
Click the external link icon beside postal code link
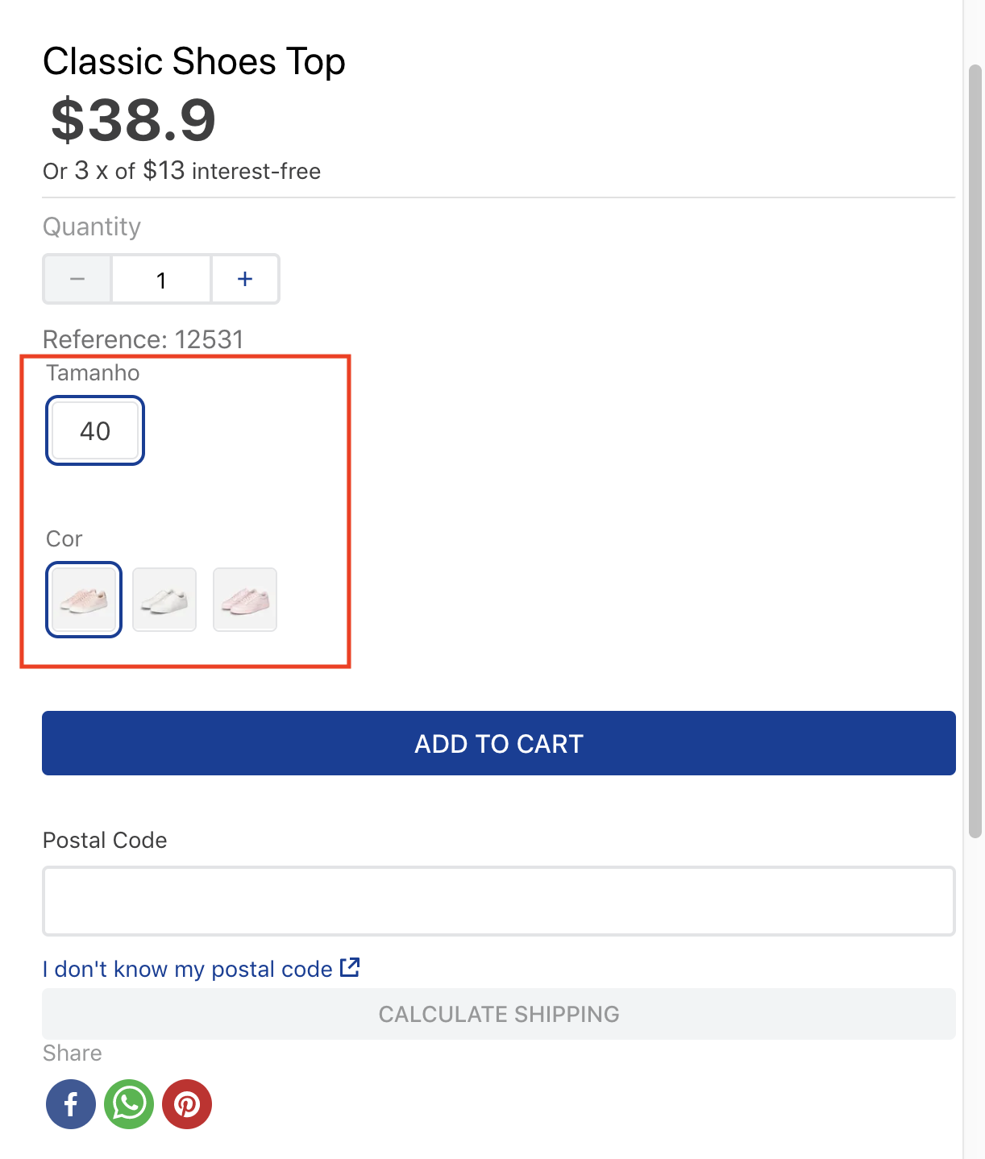point(350,967)
